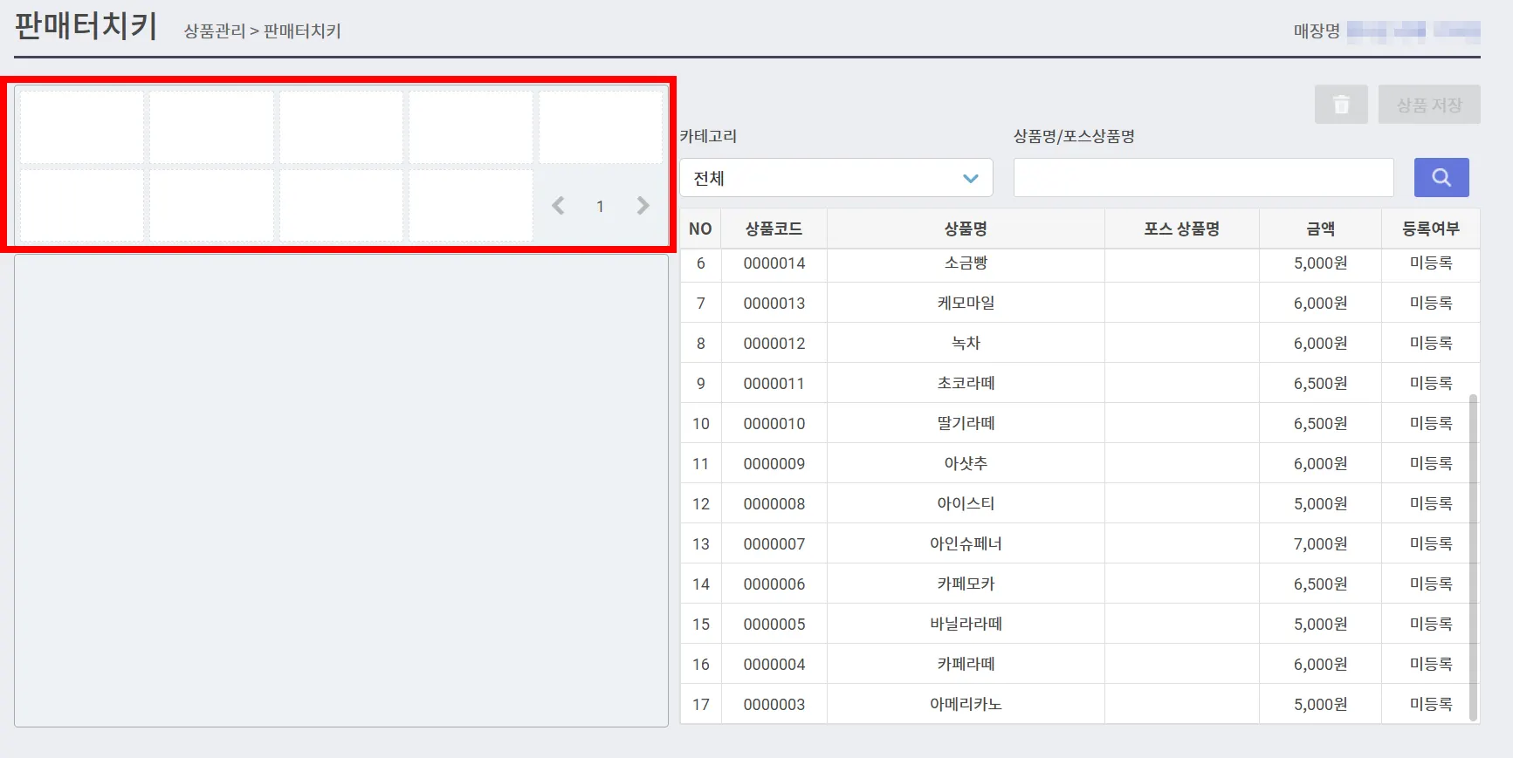Click product code 0000010
The image size is (1513, 758).
pyautogui.click(x=774, y=424)
